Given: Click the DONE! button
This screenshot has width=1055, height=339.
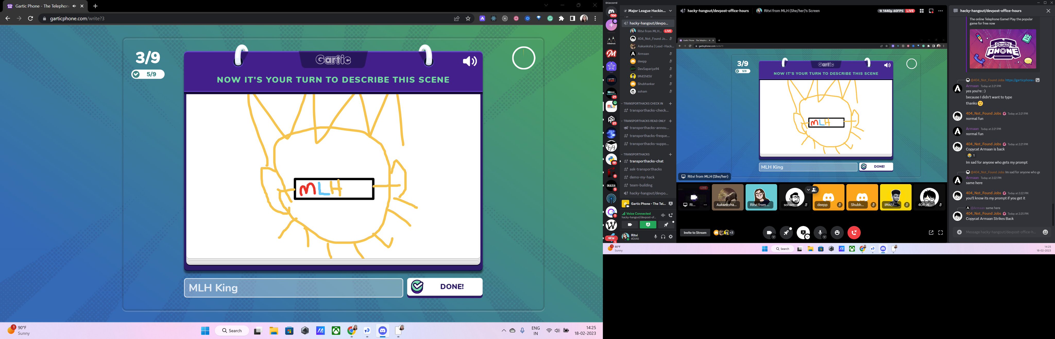Looking at the screenshot, I should [444, 286].
